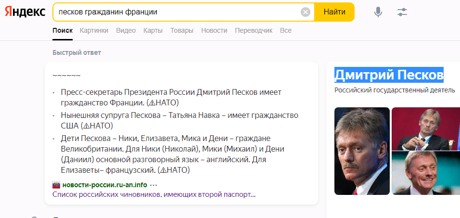Open Товары tab
Image resolution: width=460 pixels, height=218 pixels.
(x=182, y=30)
